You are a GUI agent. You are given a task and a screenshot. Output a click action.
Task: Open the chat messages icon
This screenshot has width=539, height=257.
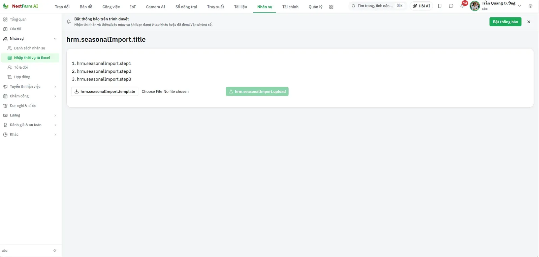point(451,6)
